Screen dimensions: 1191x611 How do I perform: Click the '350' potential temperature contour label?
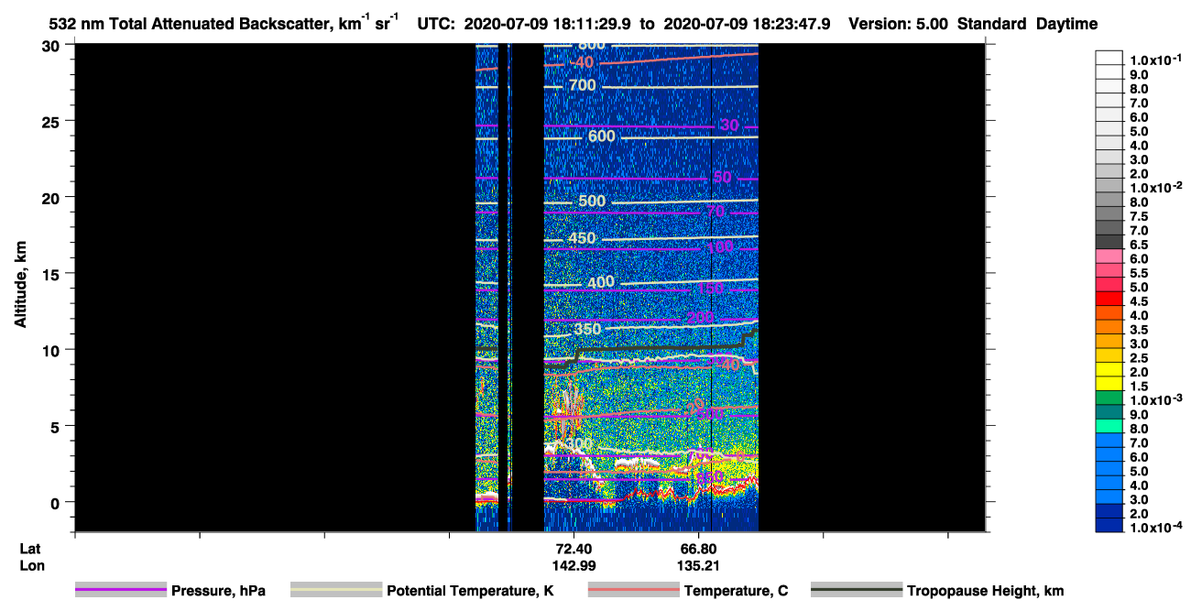587,329
